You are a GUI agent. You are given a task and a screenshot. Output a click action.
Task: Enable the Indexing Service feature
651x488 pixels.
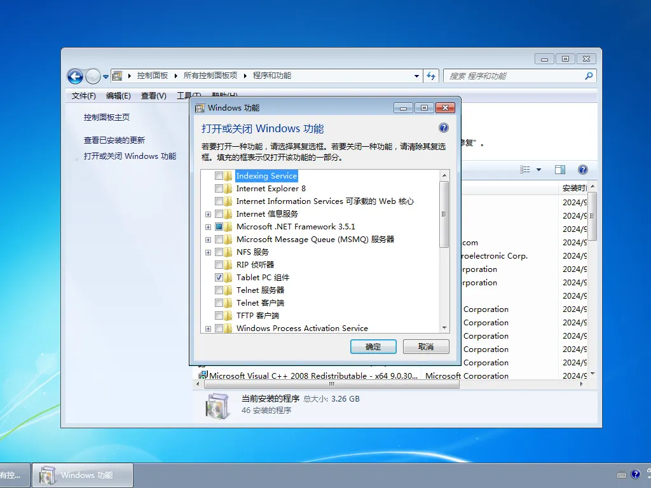(219, 175)
